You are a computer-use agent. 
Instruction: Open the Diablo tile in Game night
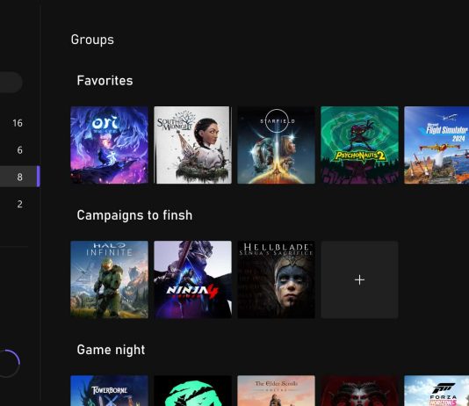pyautogui.click(x=359, y=391)
